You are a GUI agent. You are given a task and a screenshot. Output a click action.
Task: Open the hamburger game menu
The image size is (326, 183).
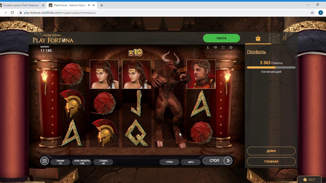click(x=45, y=161)
